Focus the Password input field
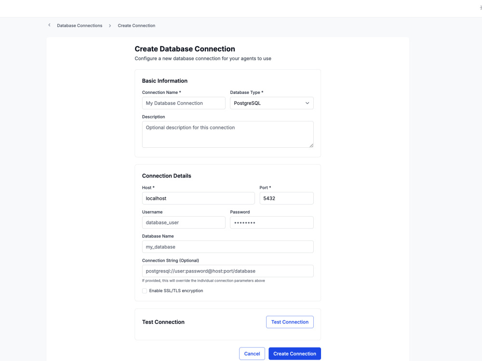482x361 pixels. click(272, 222)
